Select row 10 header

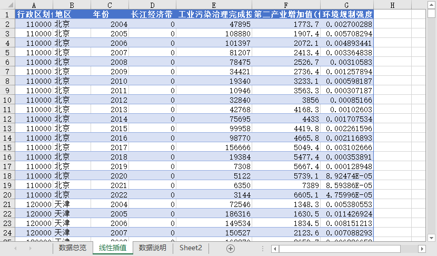pyautogui.click(x=7, y=100)
